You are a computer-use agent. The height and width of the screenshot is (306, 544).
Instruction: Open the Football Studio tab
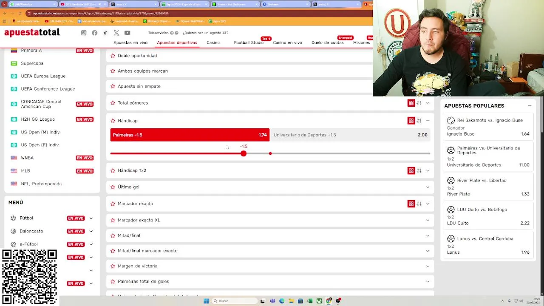[x=249, y=42]
